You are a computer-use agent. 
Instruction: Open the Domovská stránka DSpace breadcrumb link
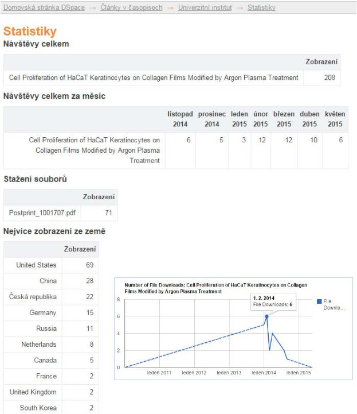pyautogui.click(x=44, y=8)
